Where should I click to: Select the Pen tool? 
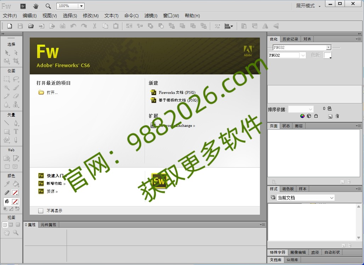click(x=16, y=123)
